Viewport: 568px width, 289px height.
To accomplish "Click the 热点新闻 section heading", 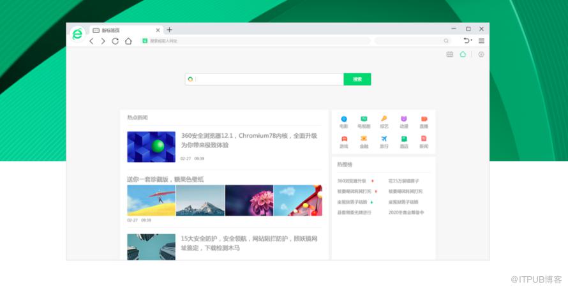I will coord(137,117).
